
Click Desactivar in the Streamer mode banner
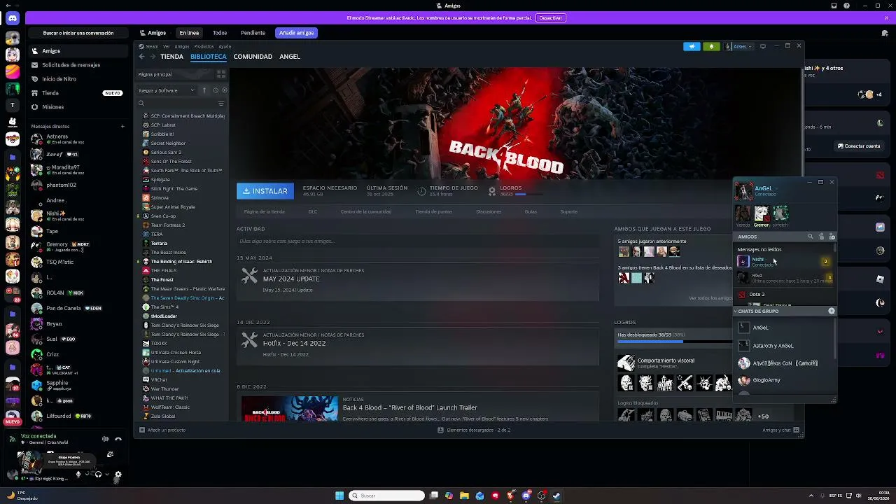(550, 17)
